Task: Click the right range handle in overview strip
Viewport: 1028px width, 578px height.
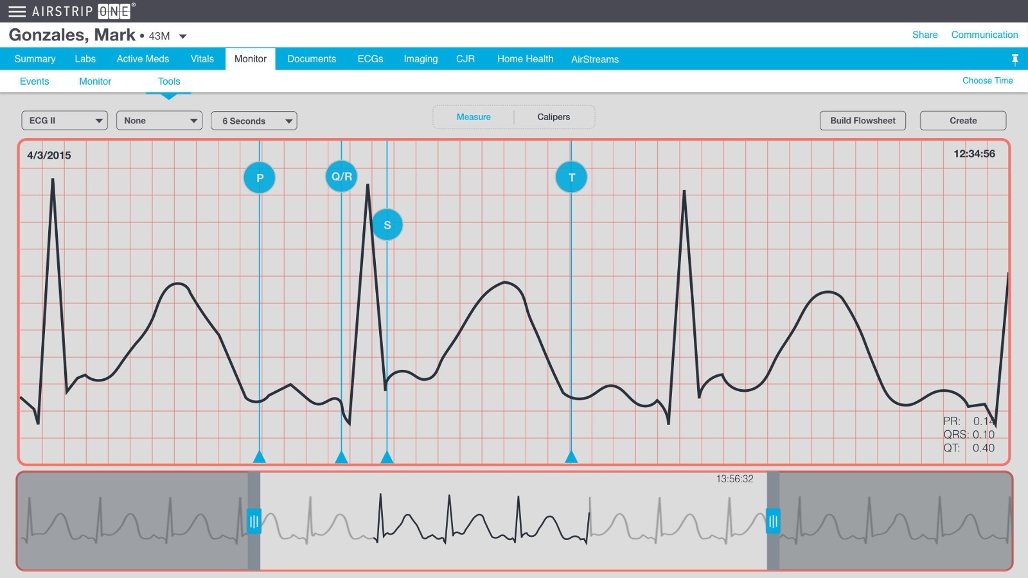Action: coord(773,521)
